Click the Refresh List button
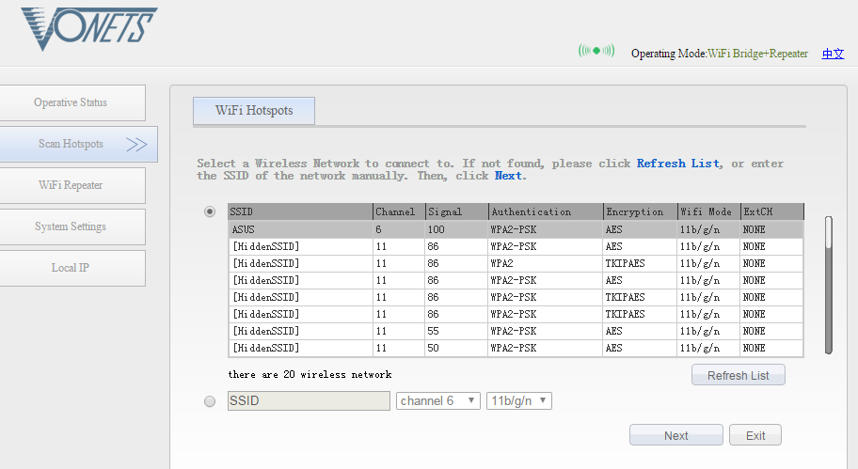Screen dimensions: 858x469 point(739,375)
